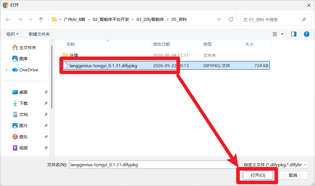
Task: Click the pin icon beside 音乐
Action: point(46,137)
